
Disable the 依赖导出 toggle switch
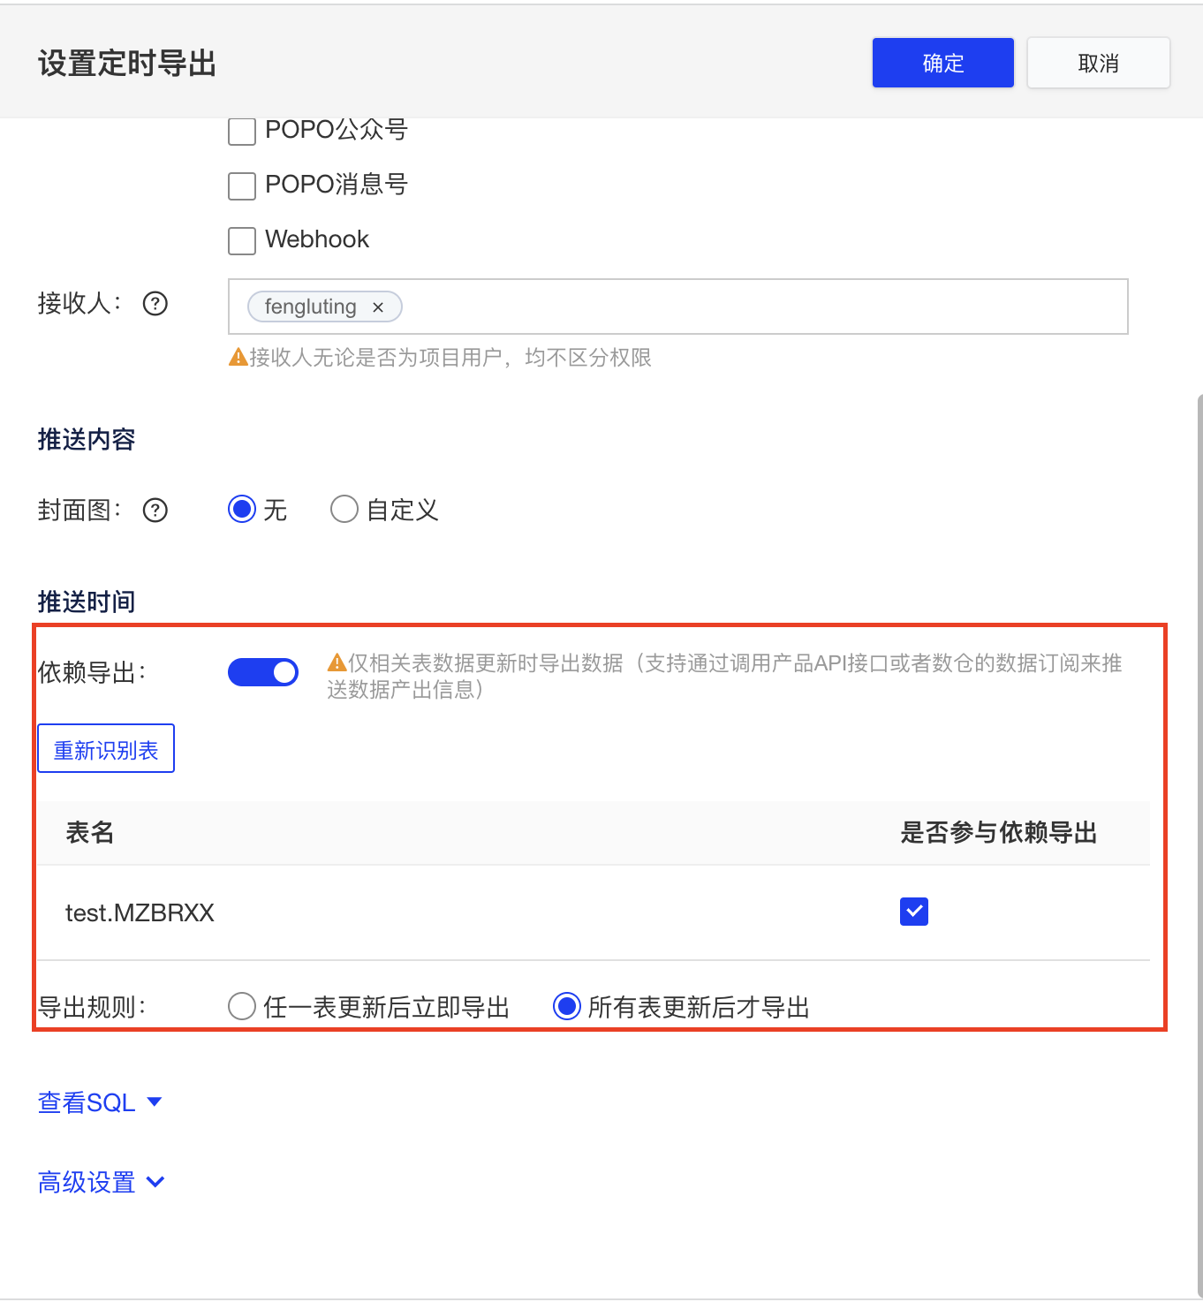(262, 671)
